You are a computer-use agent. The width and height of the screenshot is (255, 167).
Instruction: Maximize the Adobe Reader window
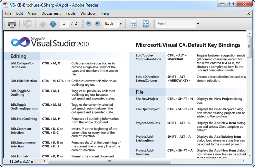(232, 3)
